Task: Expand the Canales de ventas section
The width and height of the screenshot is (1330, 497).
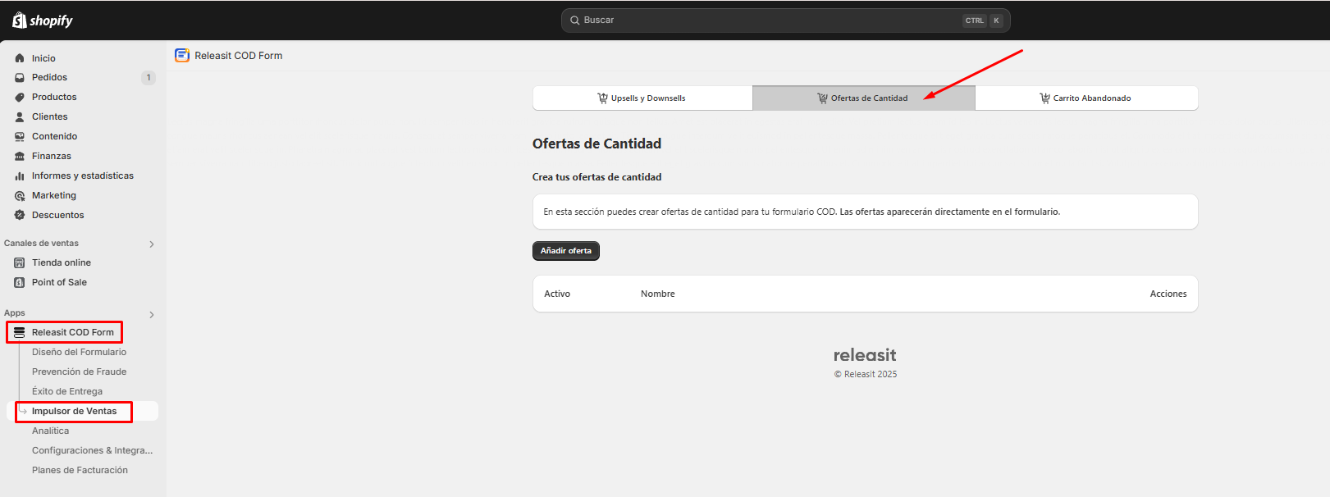Action: click(x=152, y=244)
